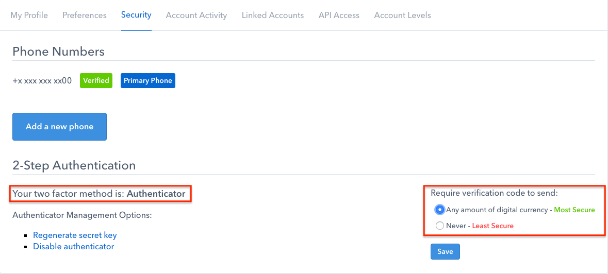Select the Security tab
Image resolution: width=608 pixels, height=274 pixels.
tap(136, 15)
